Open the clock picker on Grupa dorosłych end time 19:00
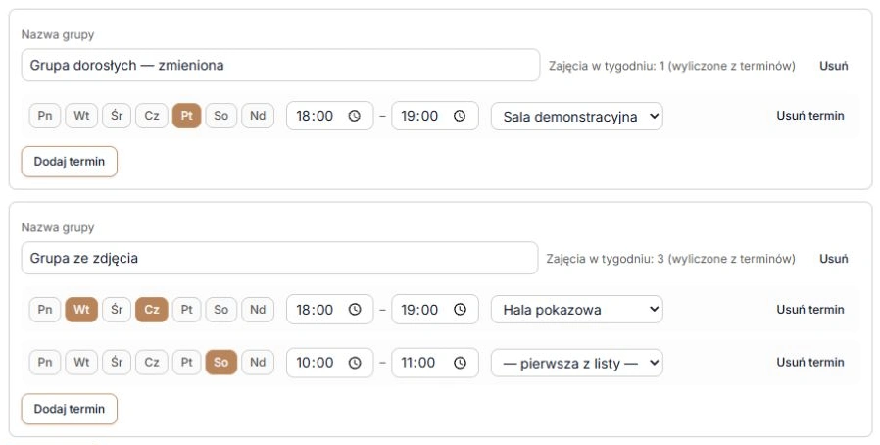880x445 pixels. [460, 117]
